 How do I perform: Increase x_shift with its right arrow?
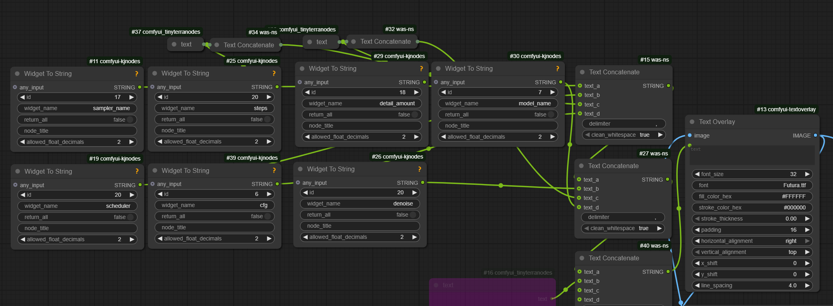[807, 263]
